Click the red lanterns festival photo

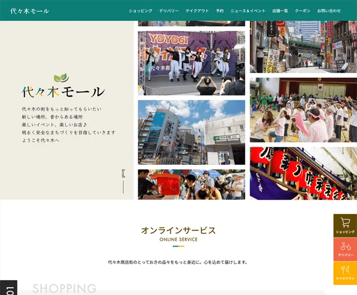click(303, 173)
